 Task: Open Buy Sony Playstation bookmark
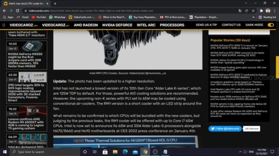(143, 17)
